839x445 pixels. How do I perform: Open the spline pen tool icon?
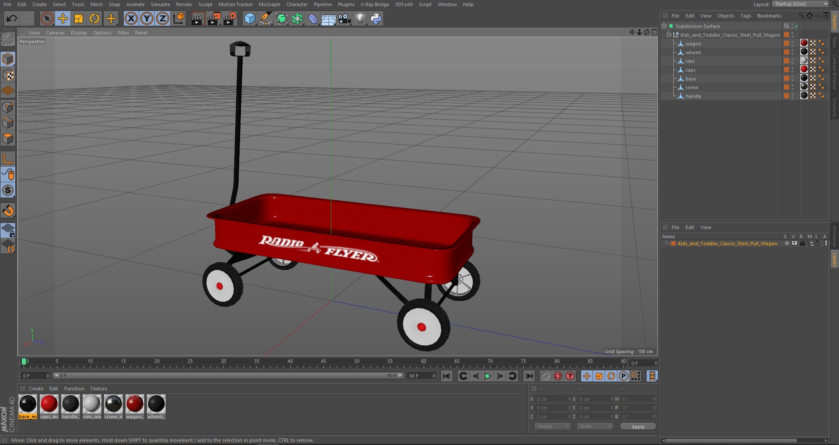point(265,18)
